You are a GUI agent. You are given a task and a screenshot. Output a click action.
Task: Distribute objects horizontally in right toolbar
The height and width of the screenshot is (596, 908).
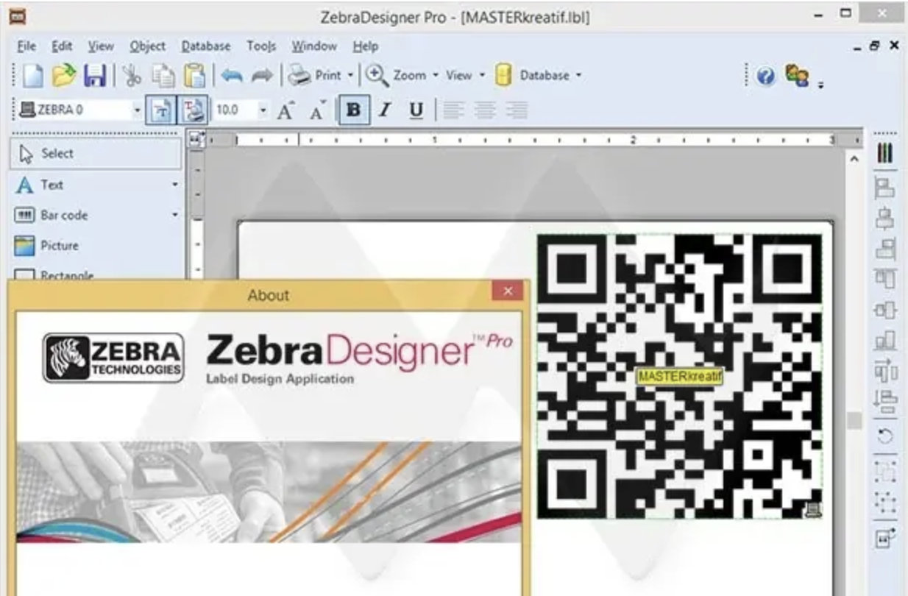pyautogui.click(x=885, y=370)
